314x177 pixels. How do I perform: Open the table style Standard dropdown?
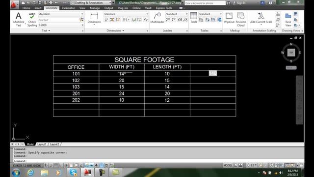(x=210, y=14)
